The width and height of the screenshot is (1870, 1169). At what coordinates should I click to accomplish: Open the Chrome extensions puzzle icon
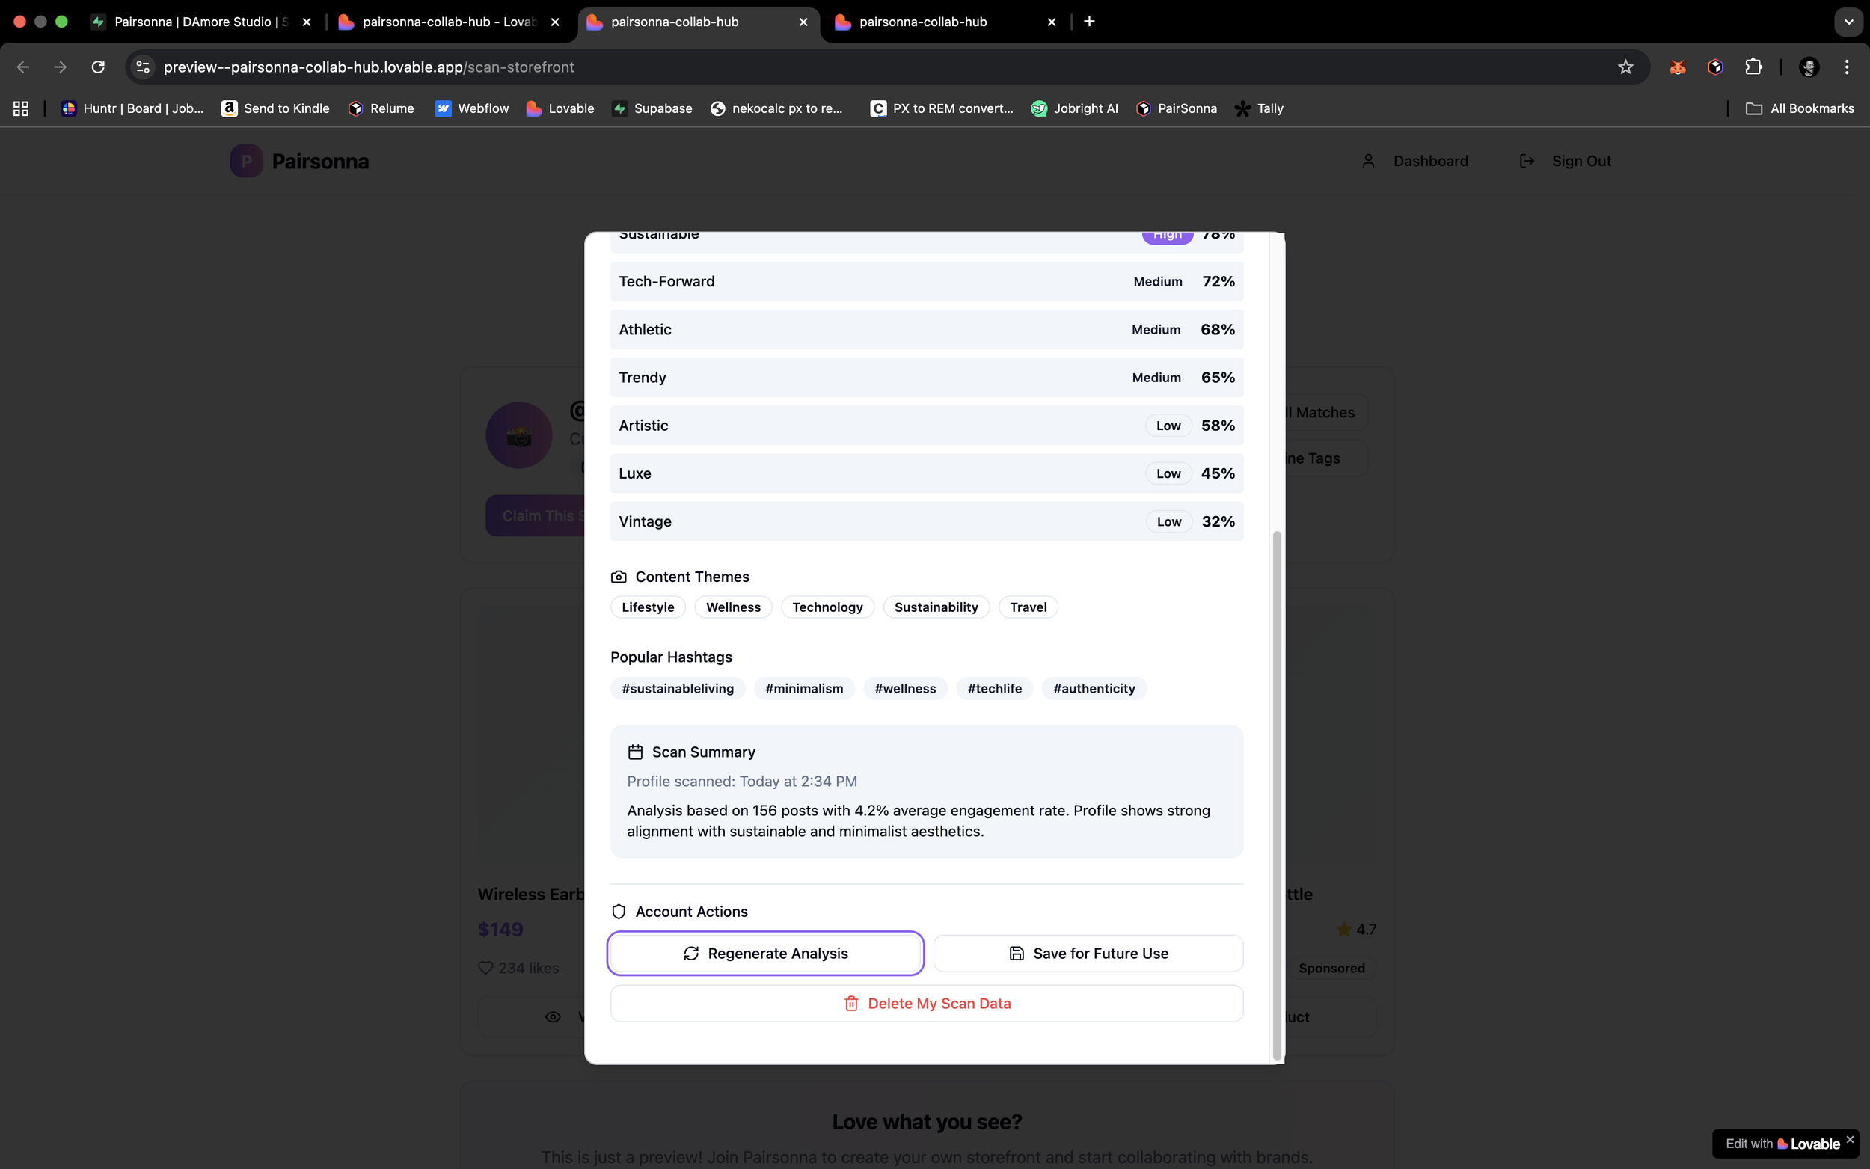(1753, 67)
